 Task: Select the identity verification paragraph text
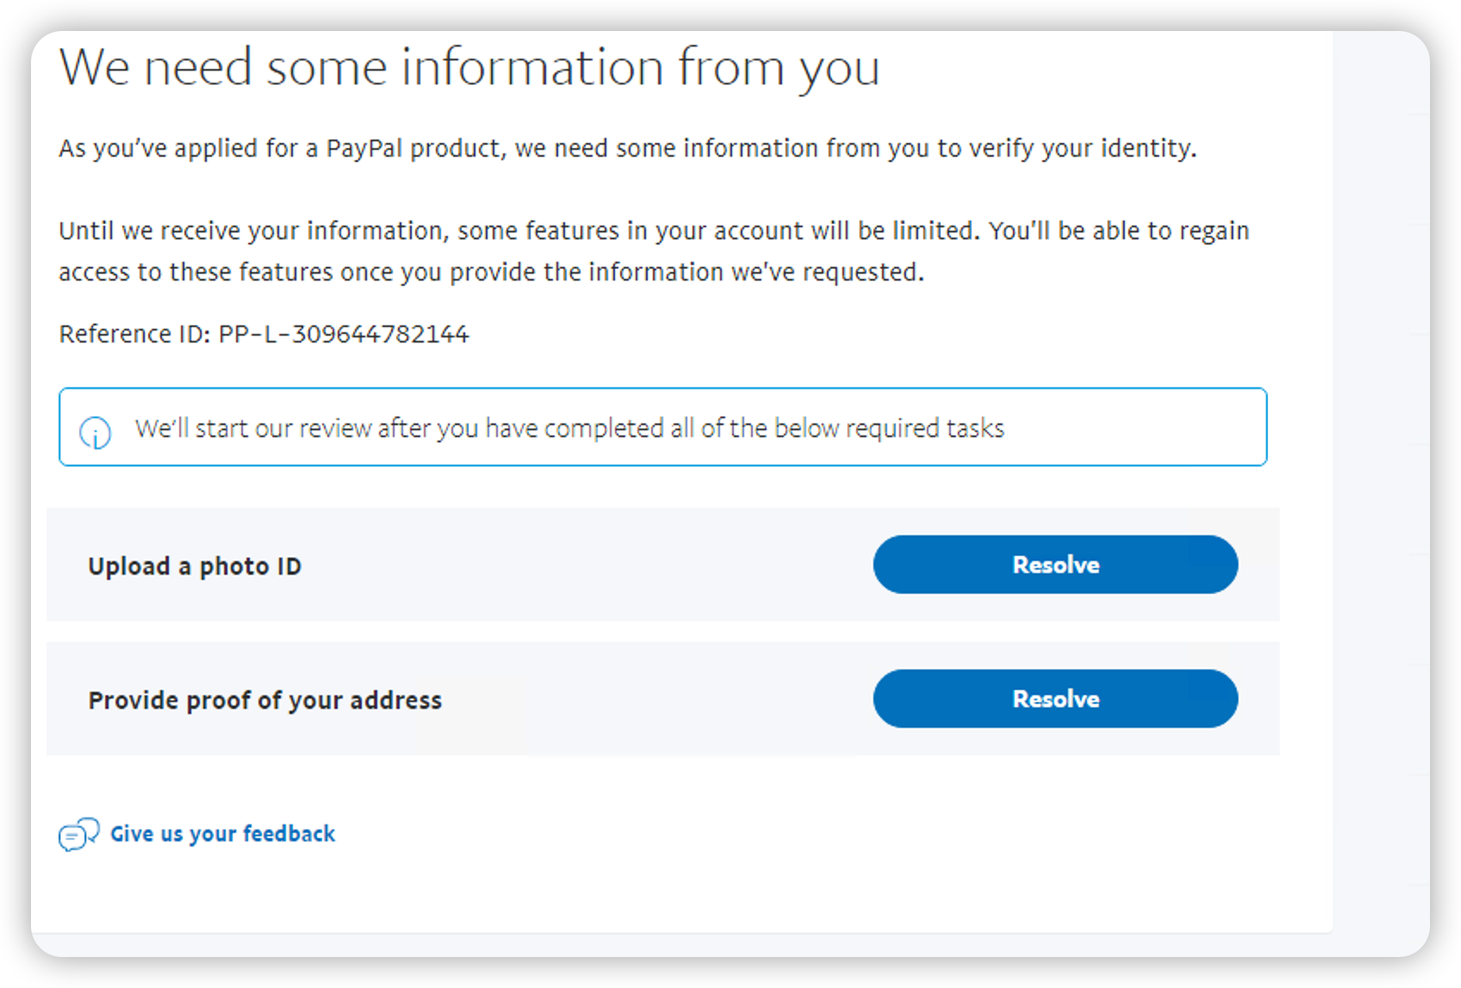click(627, 147)
